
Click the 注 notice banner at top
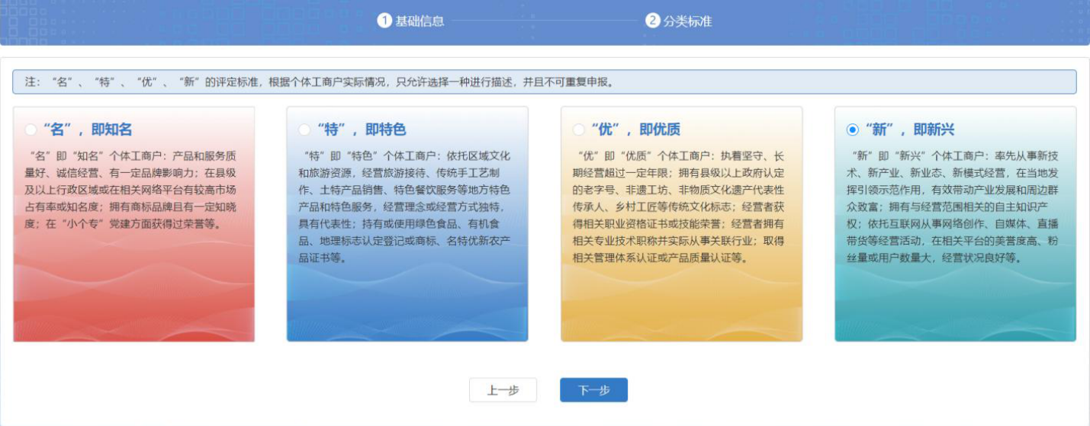coord(544,82)
